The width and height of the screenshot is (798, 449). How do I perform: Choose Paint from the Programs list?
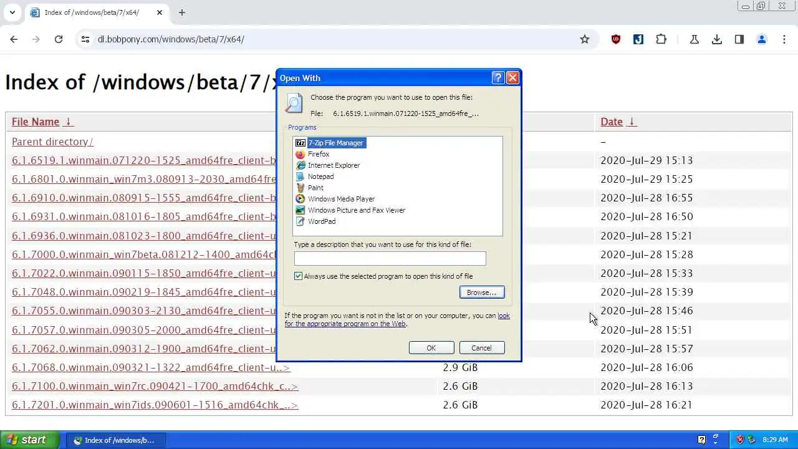coord(310,188)
